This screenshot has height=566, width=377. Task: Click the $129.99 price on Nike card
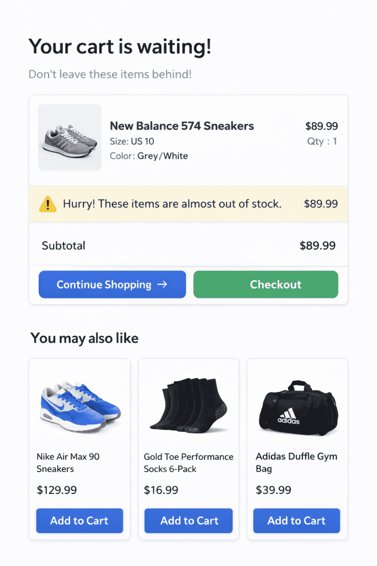click(57, 490)
